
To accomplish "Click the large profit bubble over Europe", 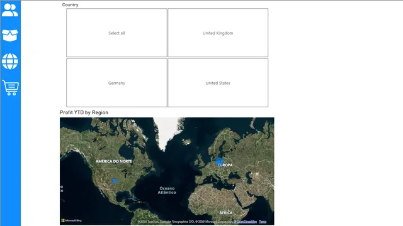I will (219, 161).
